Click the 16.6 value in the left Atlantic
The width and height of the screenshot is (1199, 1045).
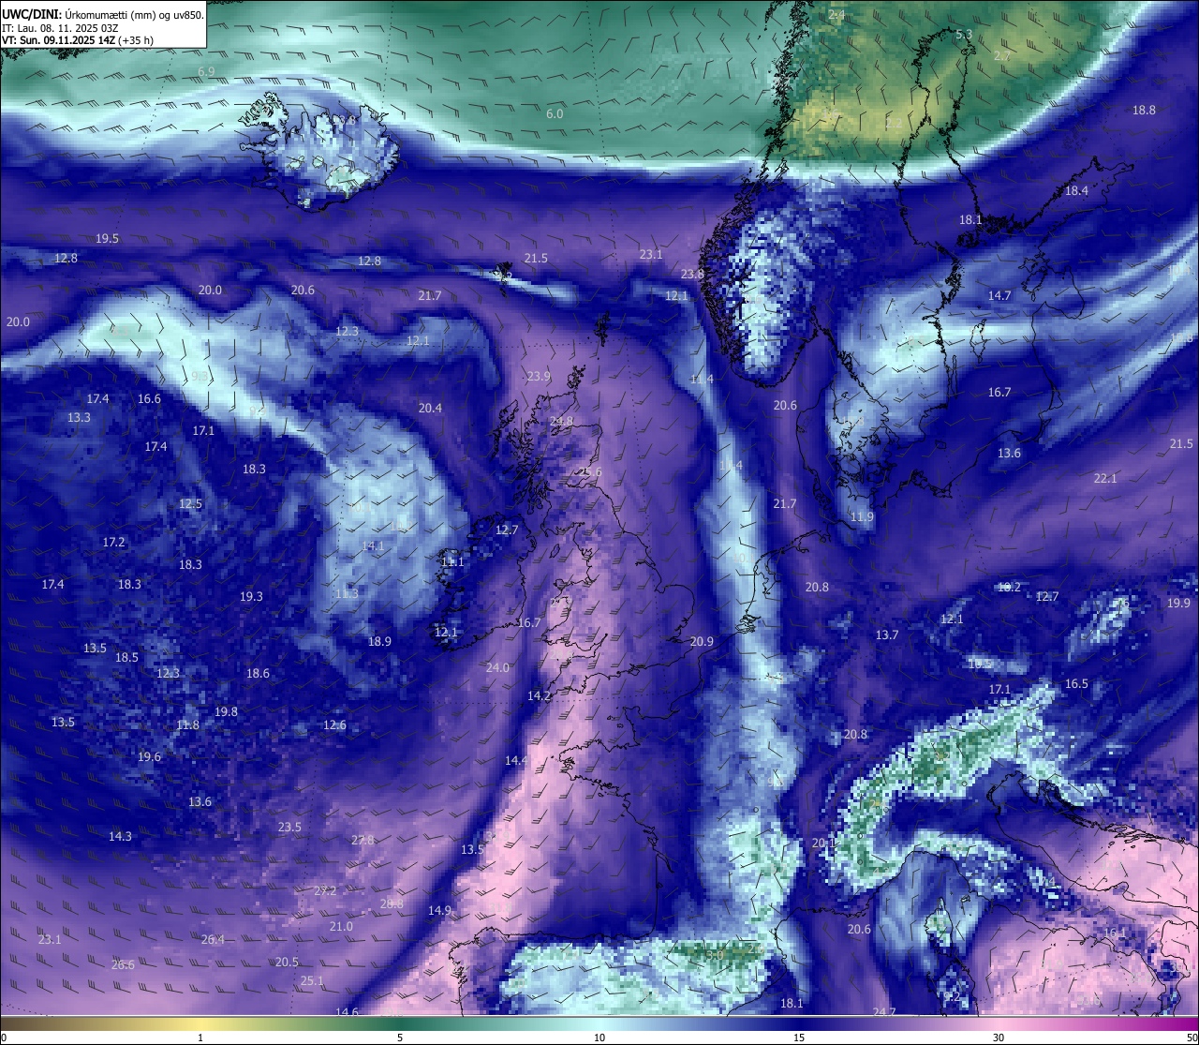[x=149, y=398]
